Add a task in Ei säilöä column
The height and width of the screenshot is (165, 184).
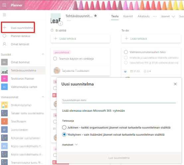[80, 39]
